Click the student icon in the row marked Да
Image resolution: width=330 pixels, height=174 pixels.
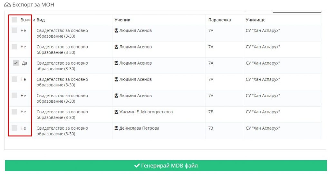116,63
